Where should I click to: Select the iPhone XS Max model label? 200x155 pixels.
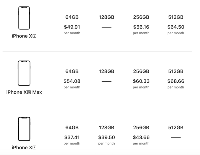tap(24, 92)
